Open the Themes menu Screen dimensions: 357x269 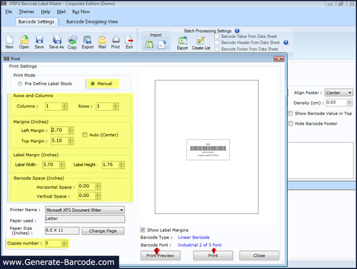pos(26,11)
